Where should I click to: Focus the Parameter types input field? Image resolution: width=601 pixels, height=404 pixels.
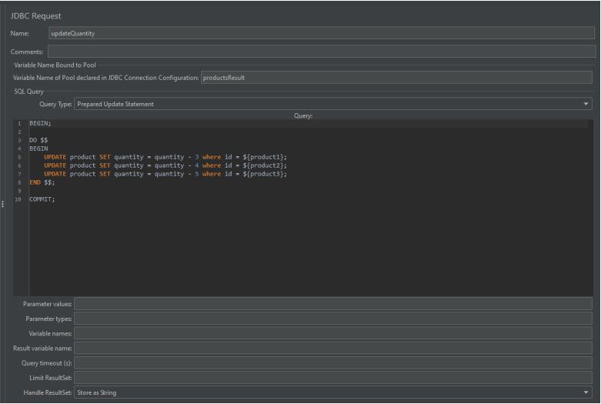332,319
